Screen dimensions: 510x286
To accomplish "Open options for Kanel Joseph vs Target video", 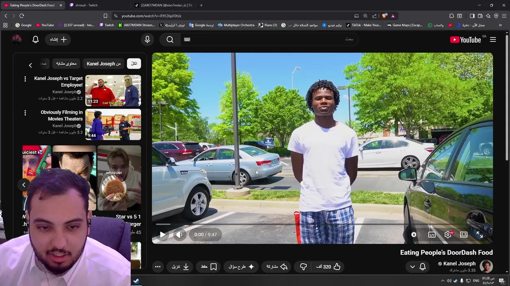I will (25, 79).
